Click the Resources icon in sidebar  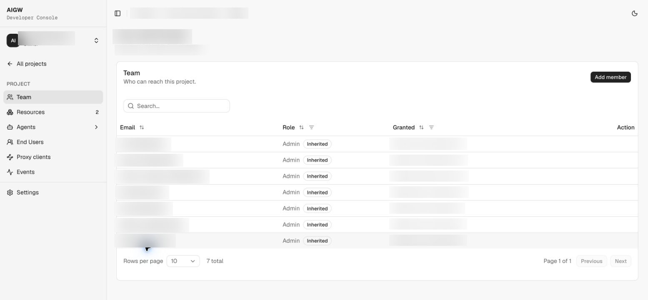[10, 112]
